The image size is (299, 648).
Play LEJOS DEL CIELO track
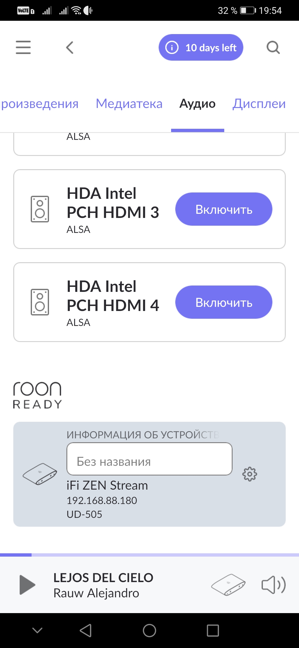pyautogui.click(x=27, y=585)
